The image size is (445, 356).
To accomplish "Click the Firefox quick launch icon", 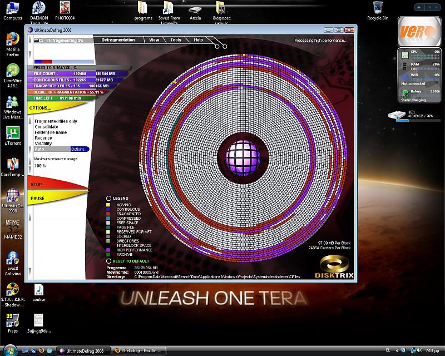I will pyautogui.click(x=41, y=351).
